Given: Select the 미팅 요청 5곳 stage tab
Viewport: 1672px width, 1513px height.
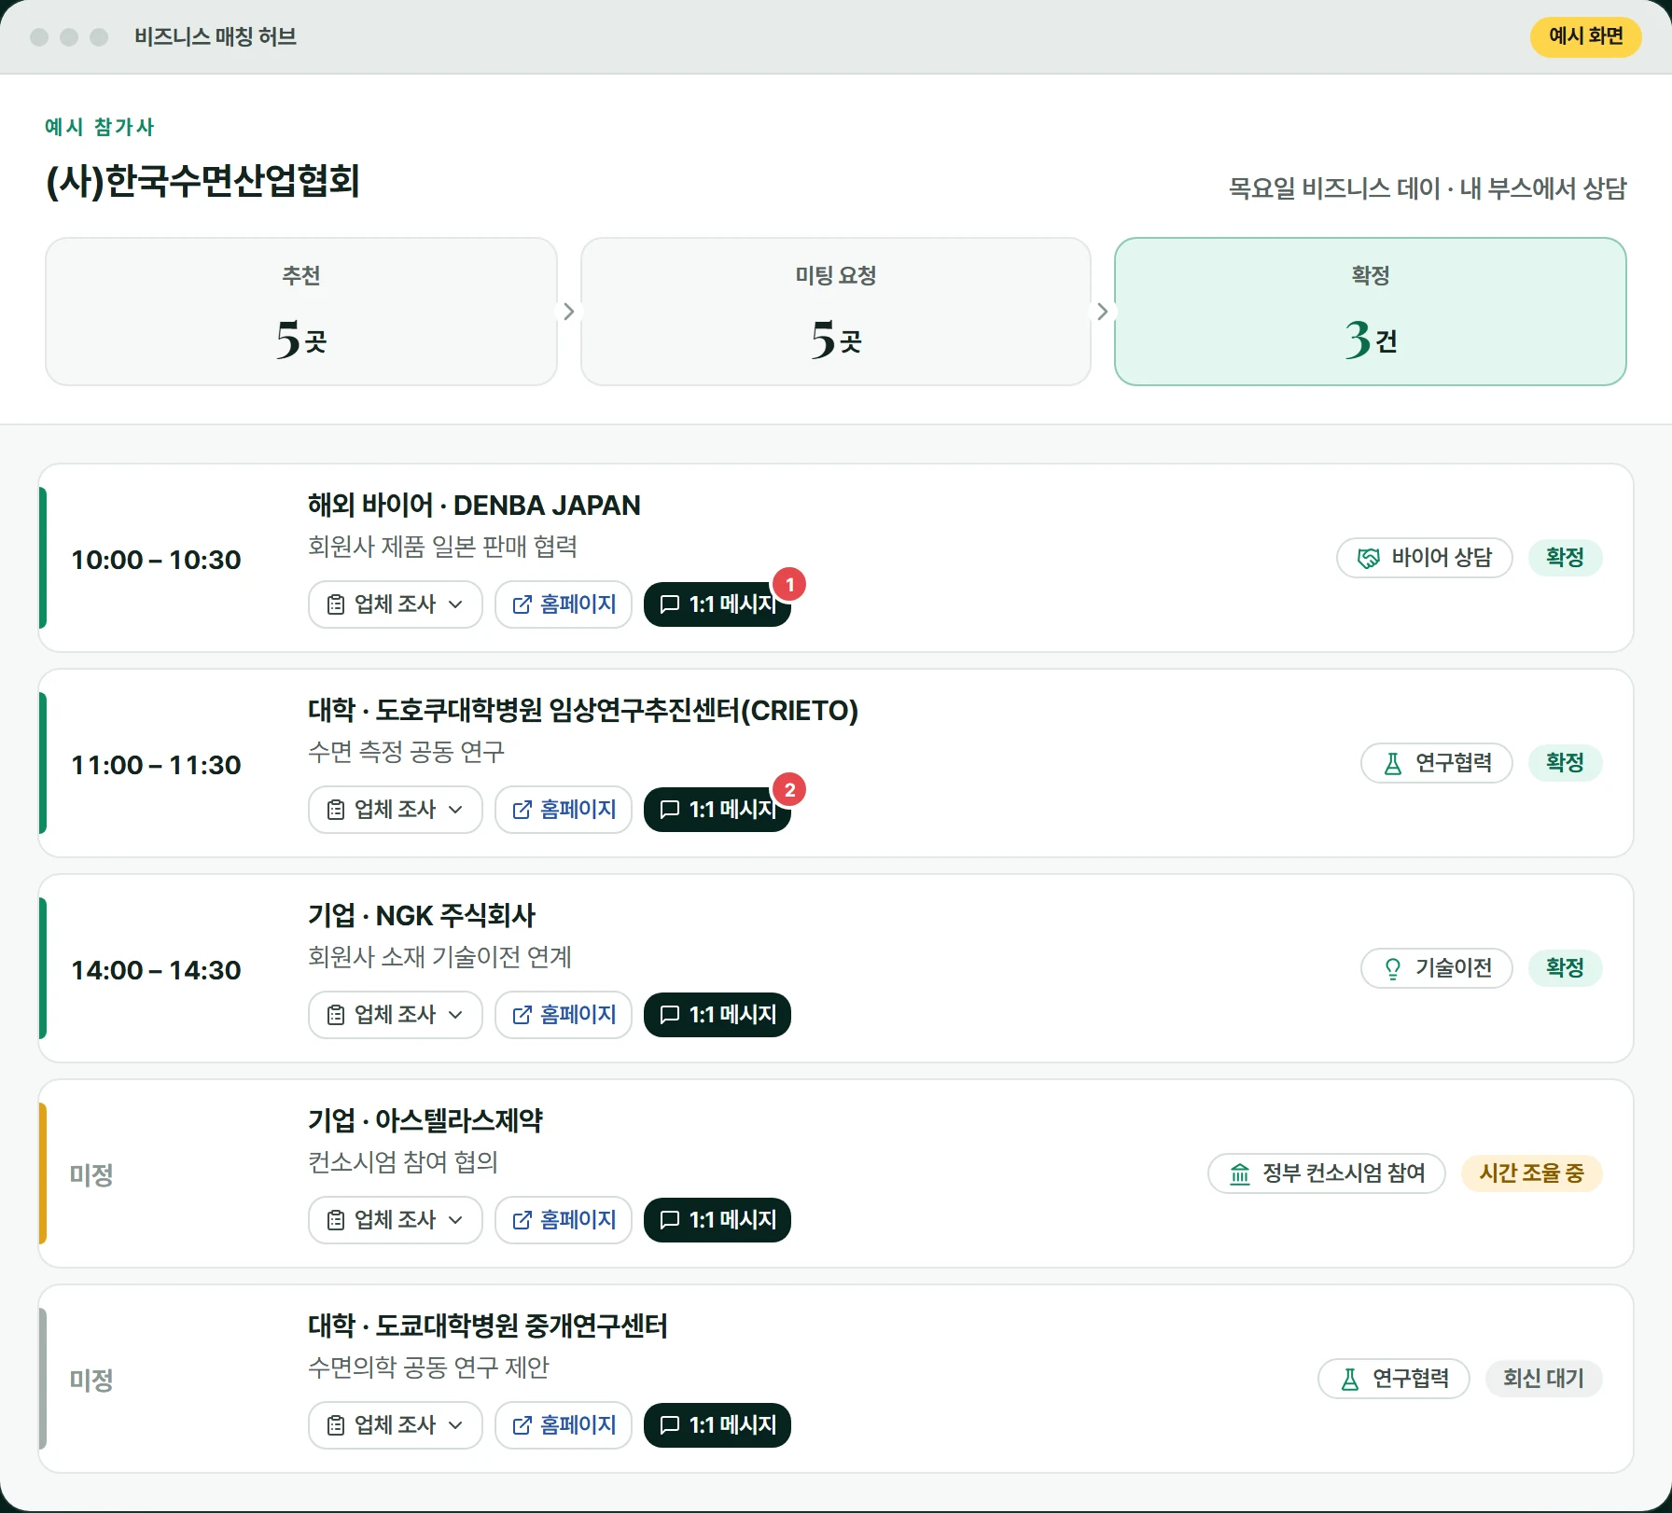Looking at the screenshot, I should click(x=835, y=312).
